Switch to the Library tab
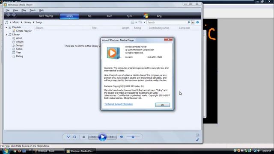This screenshot has width=274, height=154. tap(69, 16)
